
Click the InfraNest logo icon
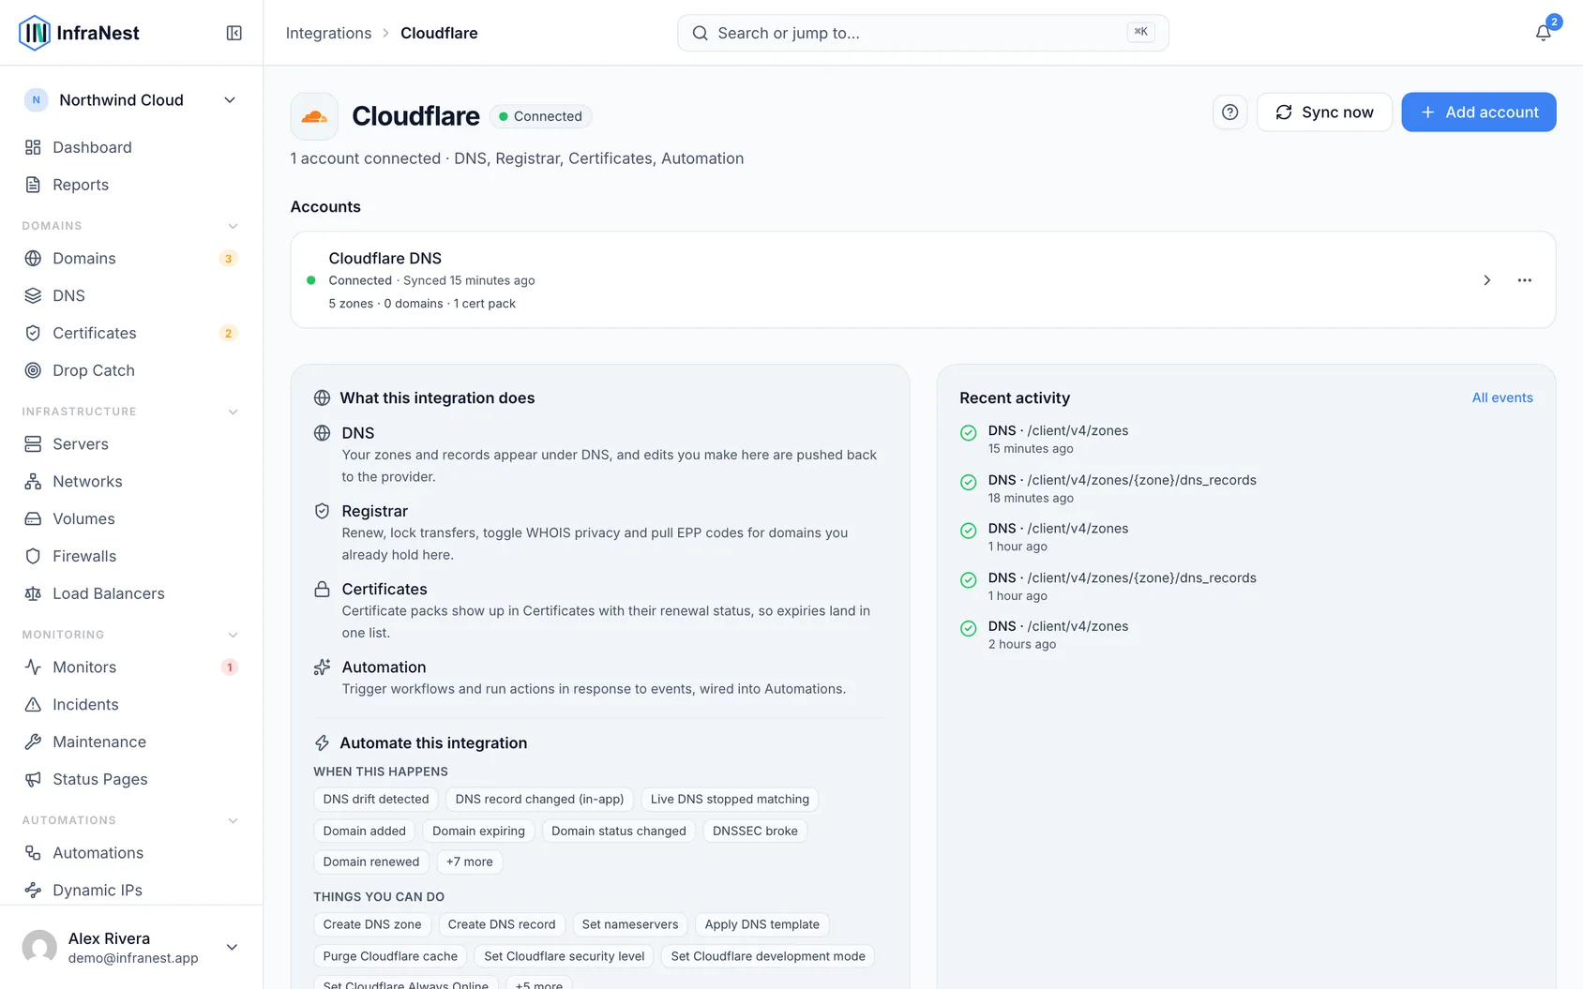click(35, 33)
